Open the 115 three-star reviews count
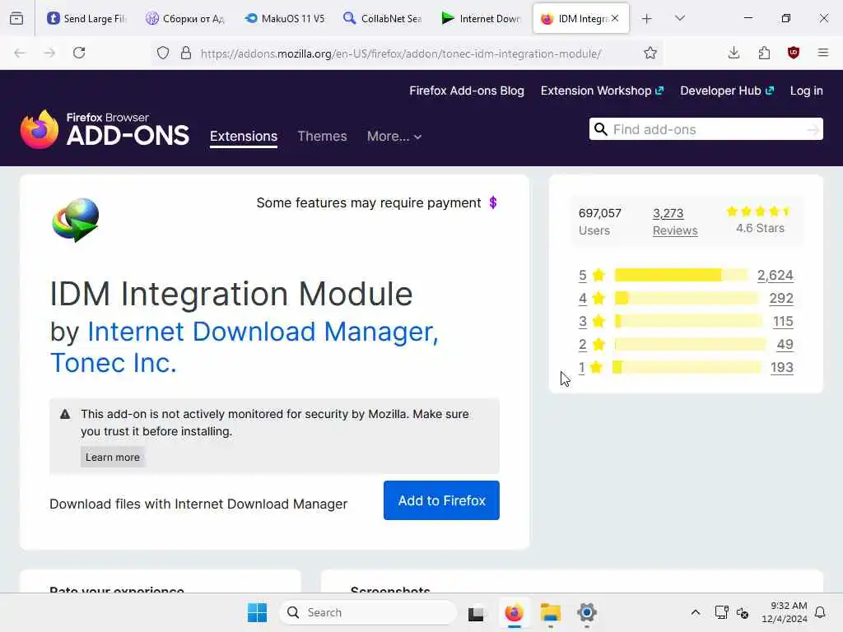This screenshot has height=632, width=843. click(783, 322)
